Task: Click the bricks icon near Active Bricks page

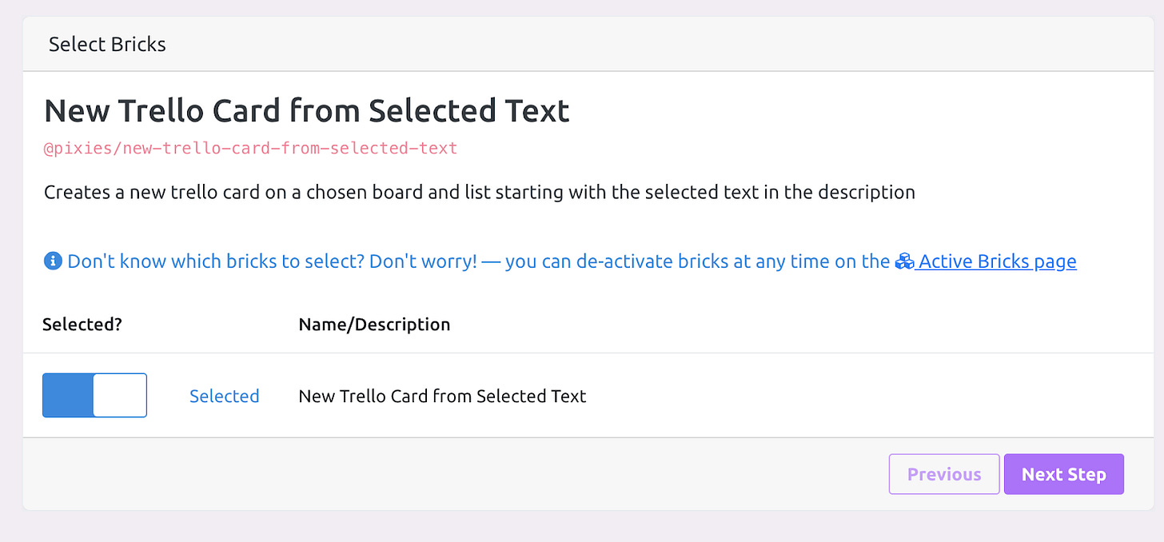Action: pos(904,261)
